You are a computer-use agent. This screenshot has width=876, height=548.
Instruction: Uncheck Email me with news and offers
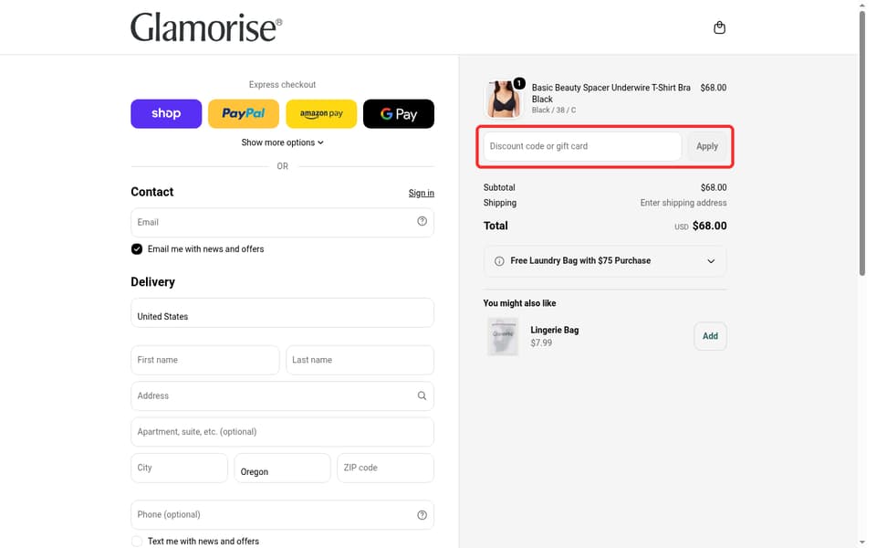pos(137,248)
